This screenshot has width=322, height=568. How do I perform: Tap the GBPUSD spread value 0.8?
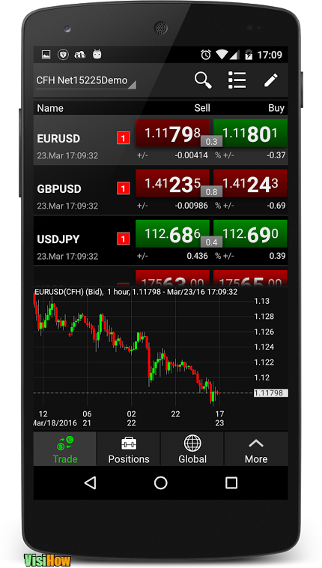[x=211, y=192]
